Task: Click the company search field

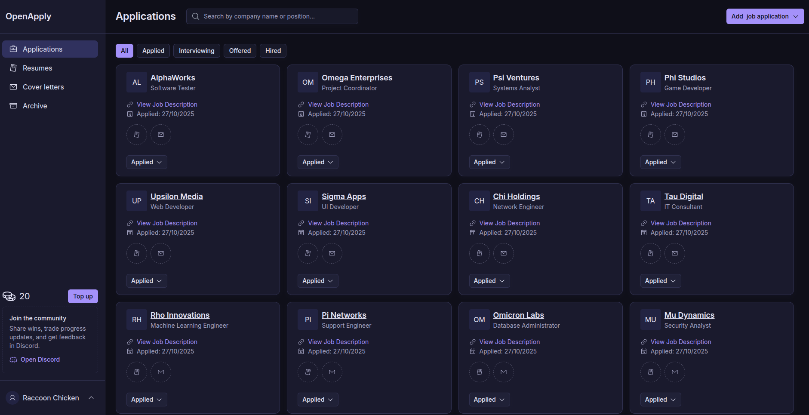Action: (272, 16)
